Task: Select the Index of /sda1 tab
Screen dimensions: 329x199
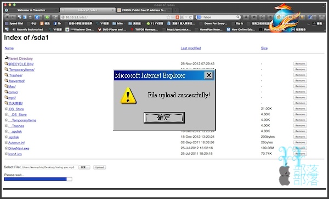Action: (x=88, y=10)
